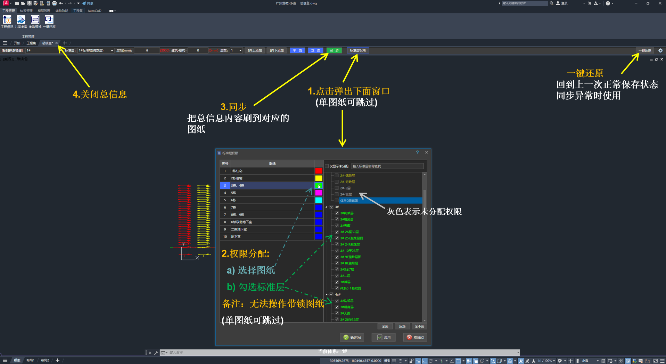Open the settings gear beside 一键还原

point(660,50)
